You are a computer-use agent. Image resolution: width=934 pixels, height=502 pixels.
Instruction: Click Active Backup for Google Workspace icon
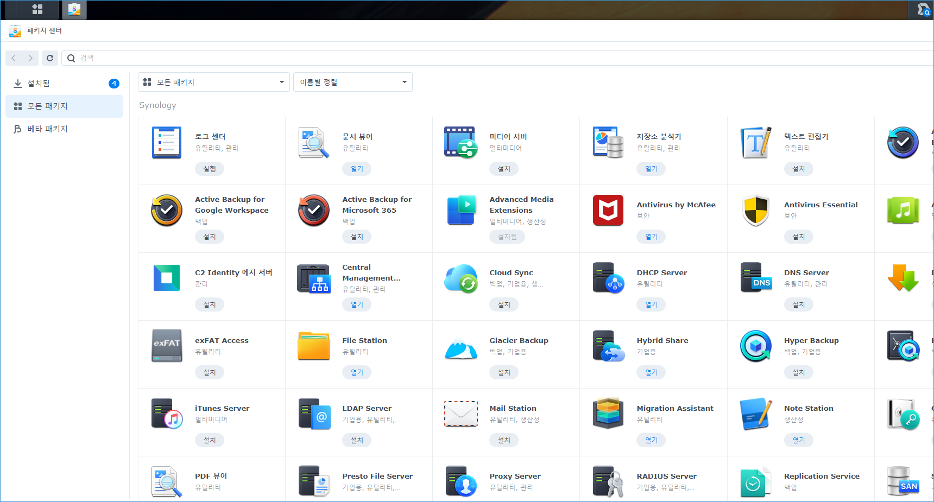point(167,211)
